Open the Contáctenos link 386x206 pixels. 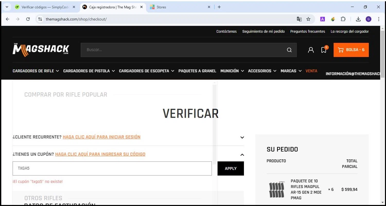coord(226,31)
